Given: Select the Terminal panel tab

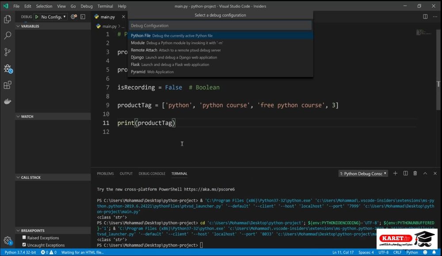Looking at the screenshot, I should tap(179, 173).
